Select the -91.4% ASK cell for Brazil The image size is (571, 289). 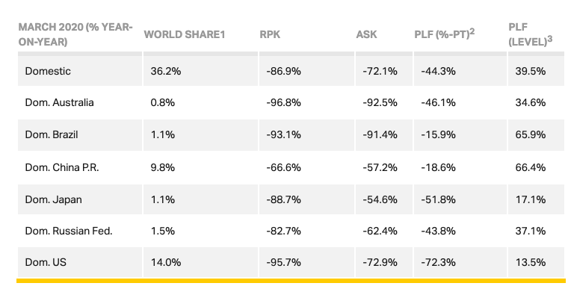pyautogui.click(x=380, y=134)
